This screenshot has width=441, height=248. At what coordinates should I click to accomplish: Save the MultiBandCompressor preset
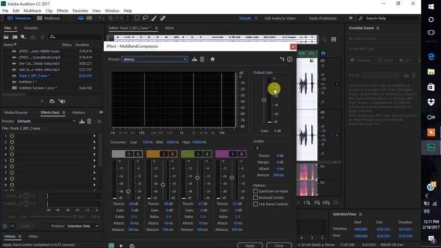click(x=194, y=59)
